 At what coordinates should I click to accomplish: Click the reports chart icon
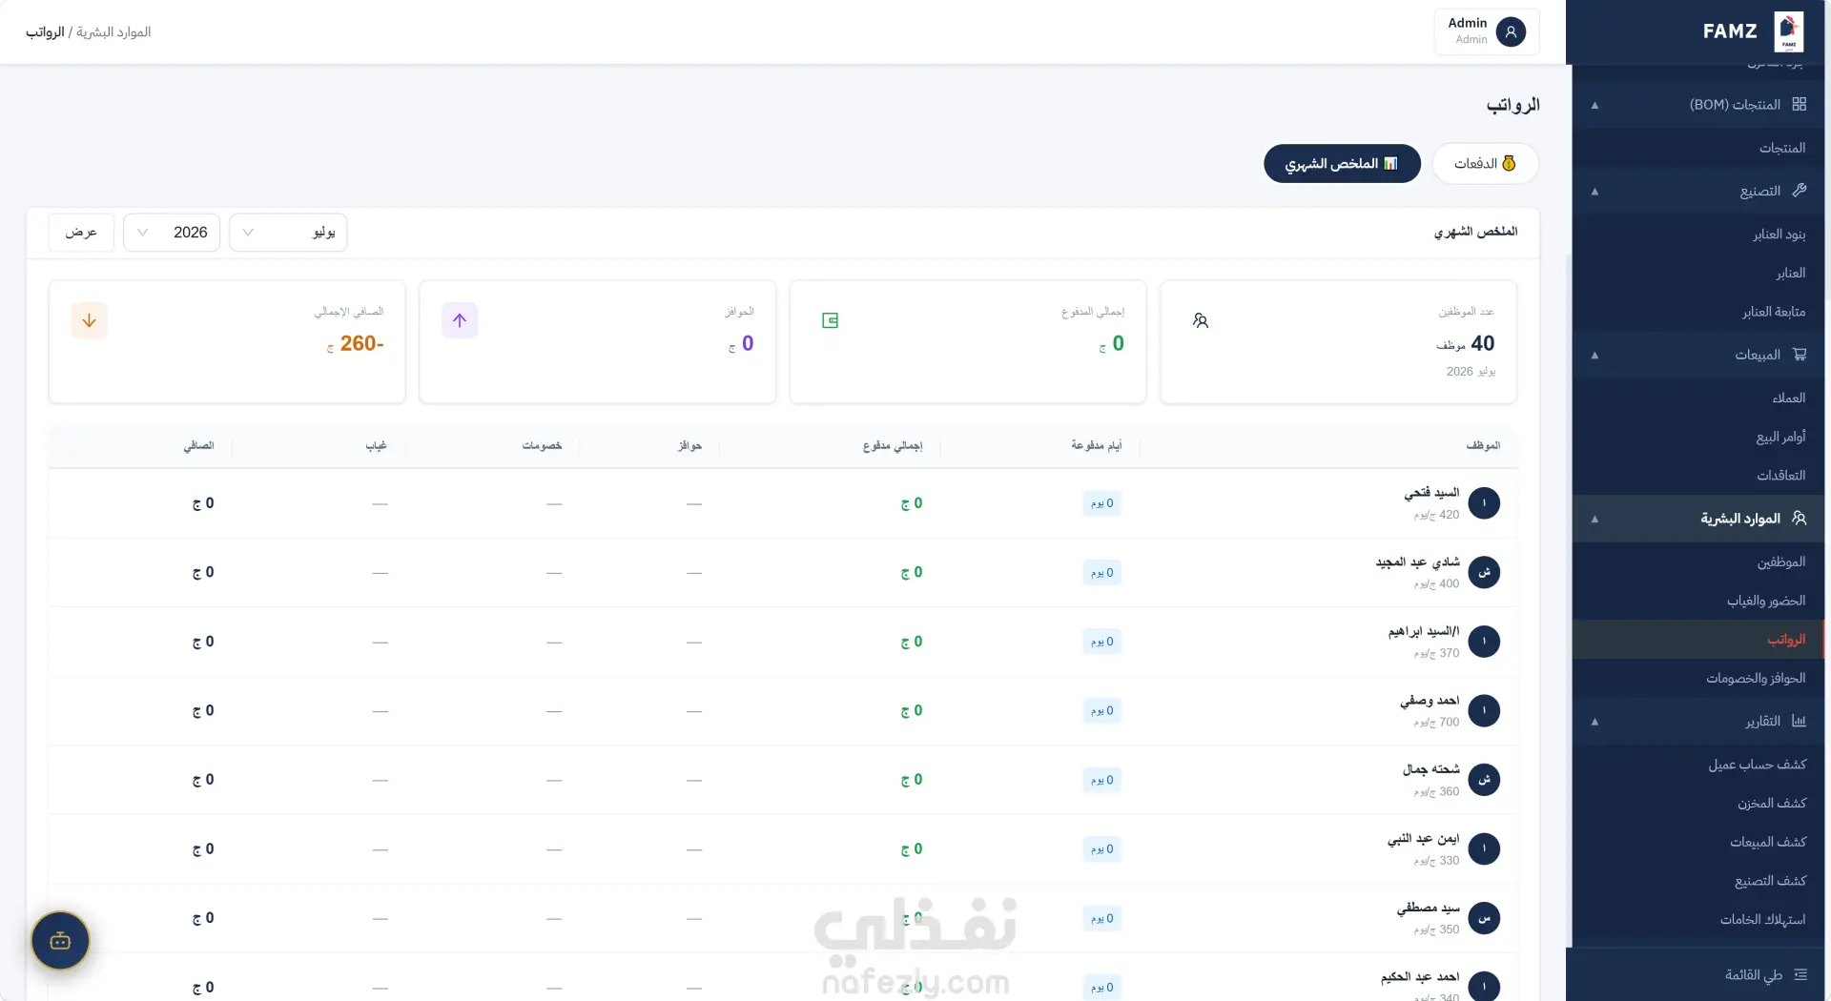tap(1799, 721)
